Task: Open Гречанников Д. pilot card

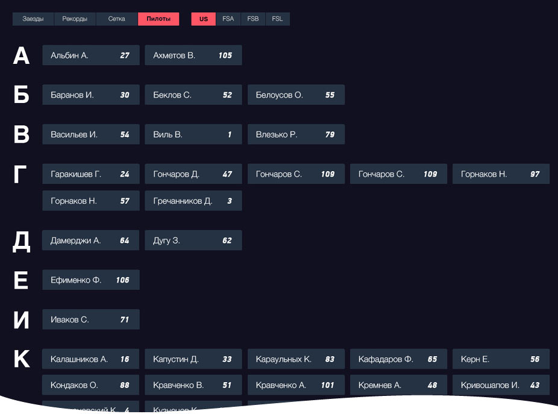Action: (193, 201)
